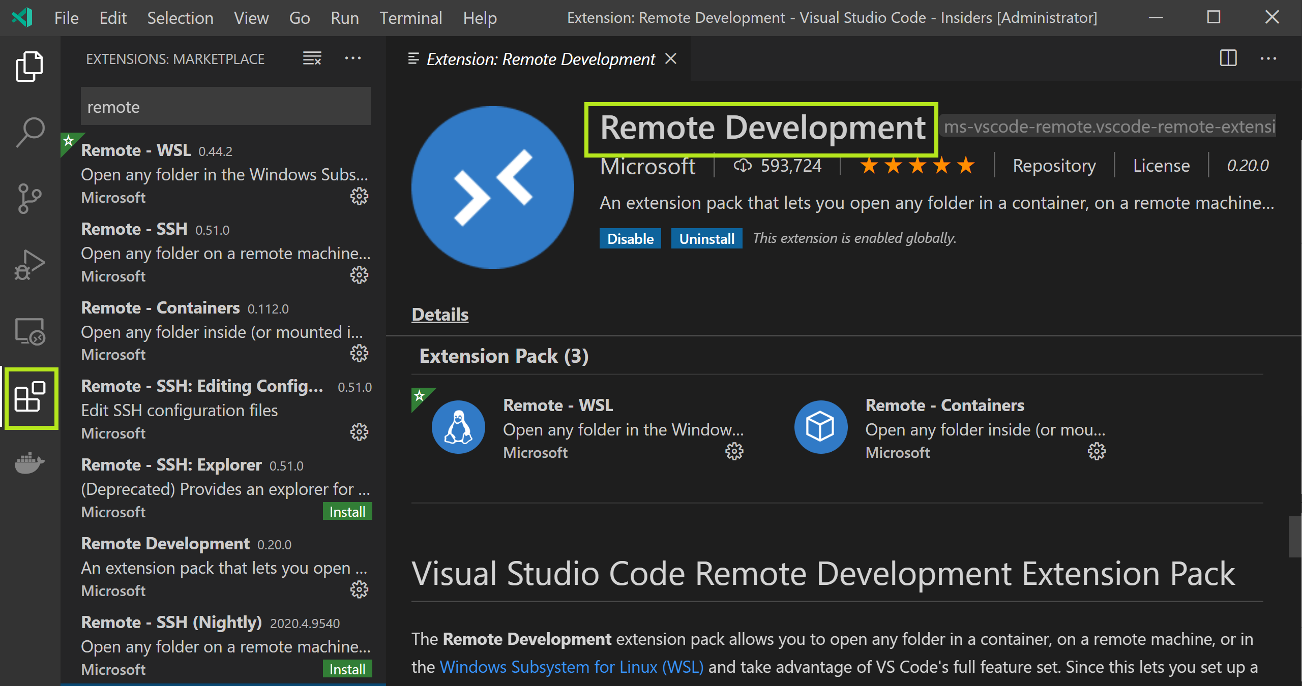Click the Microsoft publisher link
This screenshot has width=1302, height=686.
(x=647, y=166)
